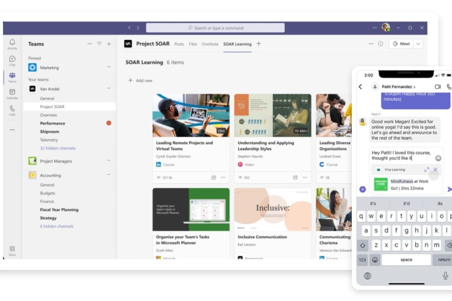The width and height of the screenshot is (452, 301).
Task: Click the Meet button
Action: (401, 44)
